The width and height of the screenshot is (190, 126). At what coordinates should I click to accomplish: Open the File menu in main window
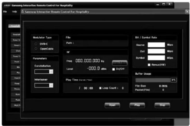(5, 12)
